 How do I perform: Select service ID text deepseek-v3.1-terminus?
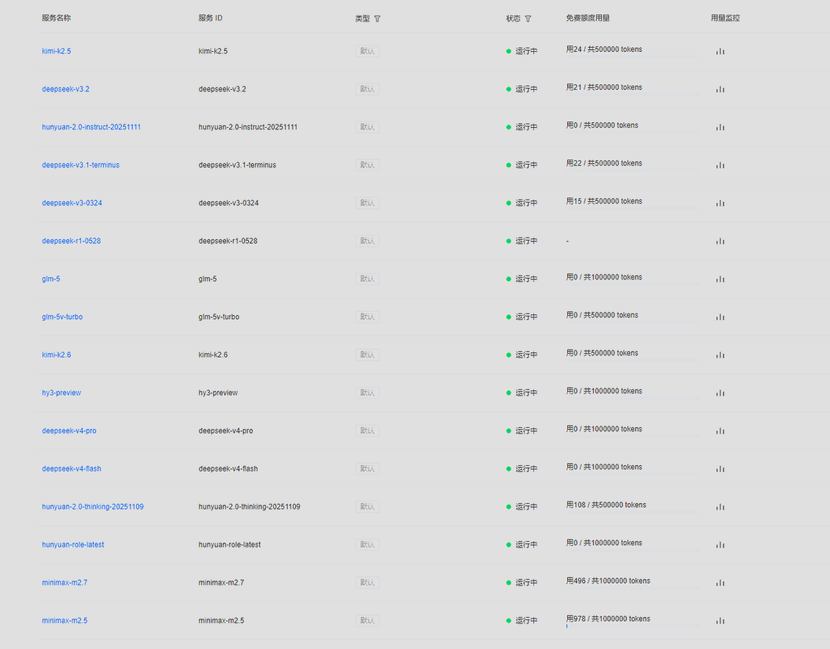click(x=237, y=165)
